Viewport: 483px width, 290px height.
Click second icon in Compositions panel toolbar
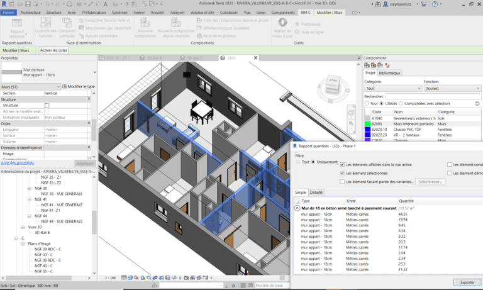click(x=374, y=65)
